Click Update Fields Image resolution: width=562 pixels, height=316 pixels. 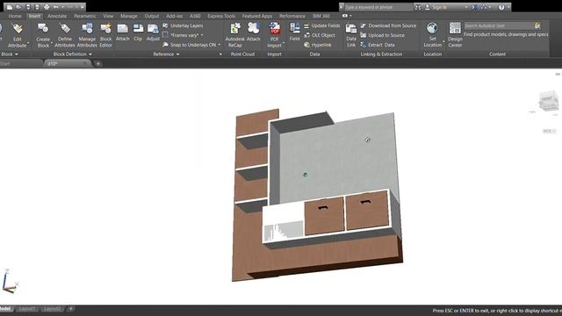click(x=322, y=25)
